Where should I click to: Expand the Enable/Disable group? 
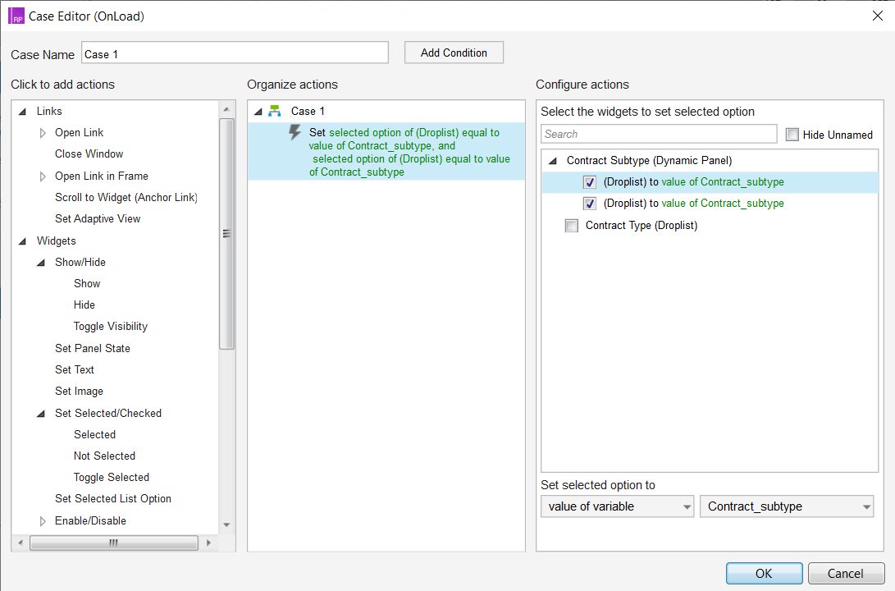coord(43,520)
